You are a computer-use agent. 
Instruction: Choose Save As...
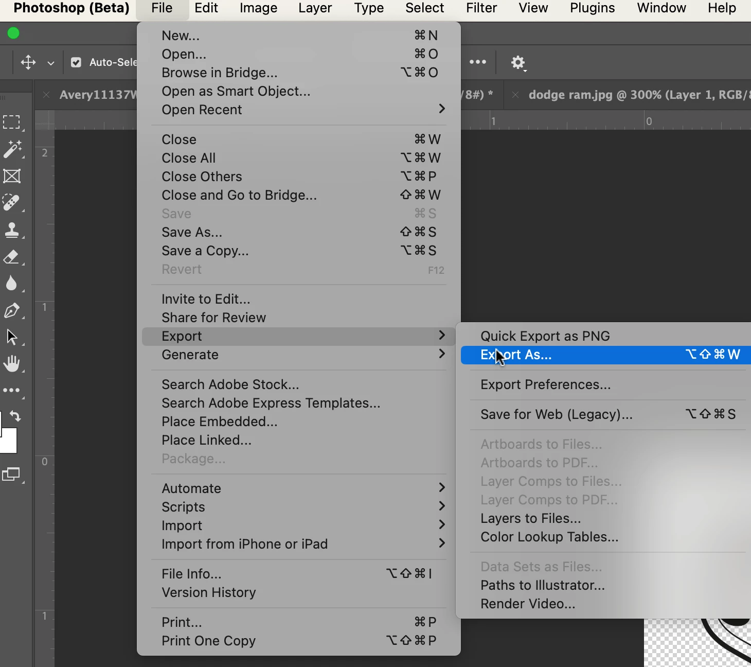click(x=299, y=232)
